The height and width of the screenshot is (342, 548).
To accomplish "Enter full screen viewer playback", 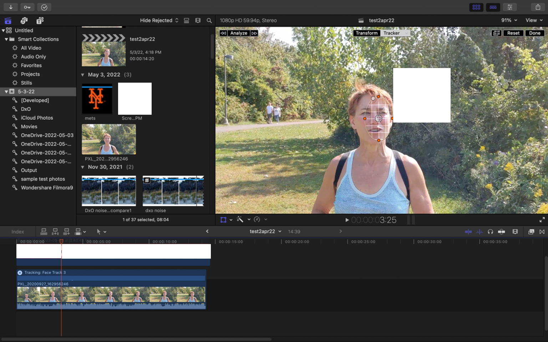I will [542, 219].
